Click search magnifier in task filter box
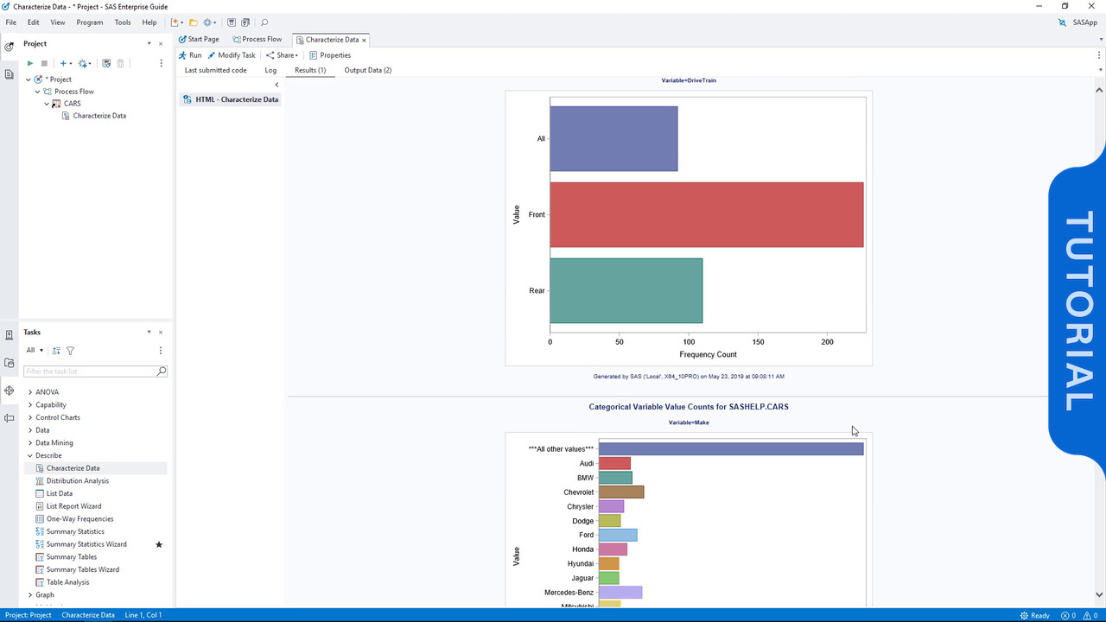The image size is (1106, 622). 162,371
